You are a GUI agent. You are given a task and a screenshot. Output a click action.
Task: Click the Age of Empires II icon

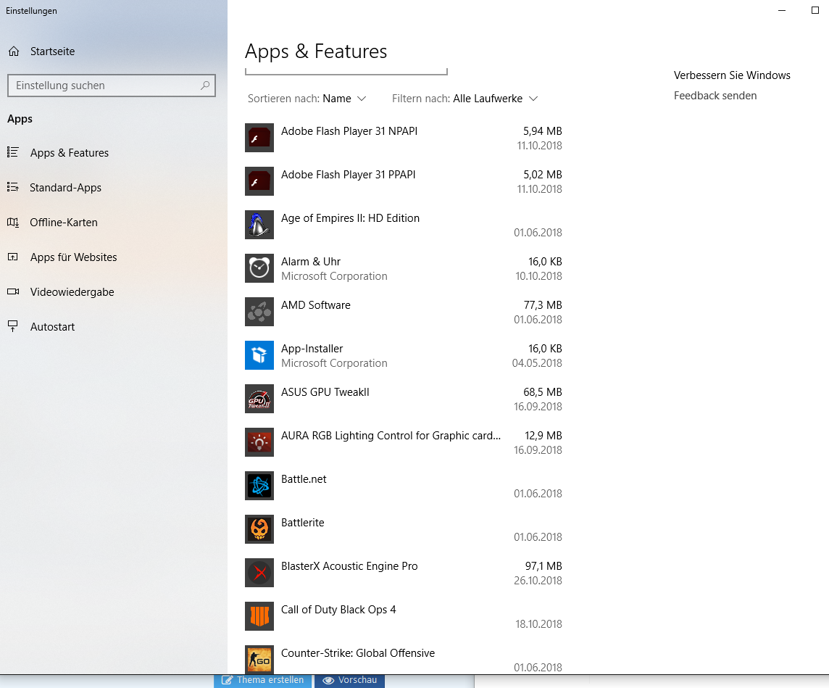tap(259, 224)
